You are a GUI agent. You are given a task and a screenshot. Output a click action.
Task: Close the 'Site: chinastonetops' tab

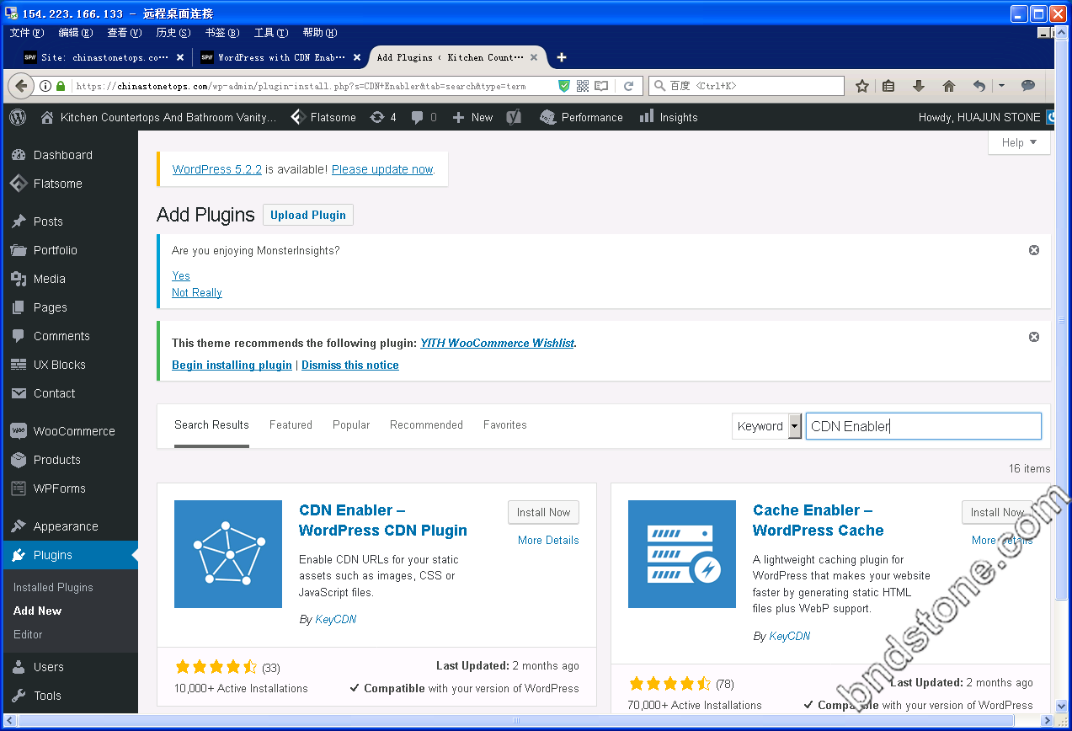[x=180, y=57]
